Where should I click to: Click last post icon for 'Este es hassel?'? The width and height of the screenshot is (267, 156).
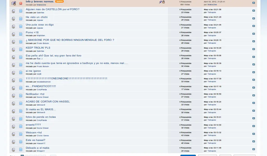click(253, 141)
